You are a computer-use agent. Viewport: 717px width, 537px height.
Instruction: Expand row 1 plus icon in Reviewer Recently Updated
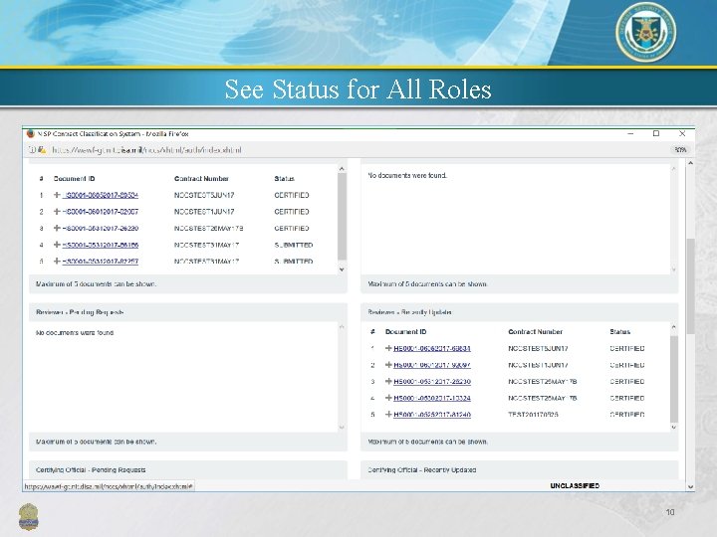[388, 348]
